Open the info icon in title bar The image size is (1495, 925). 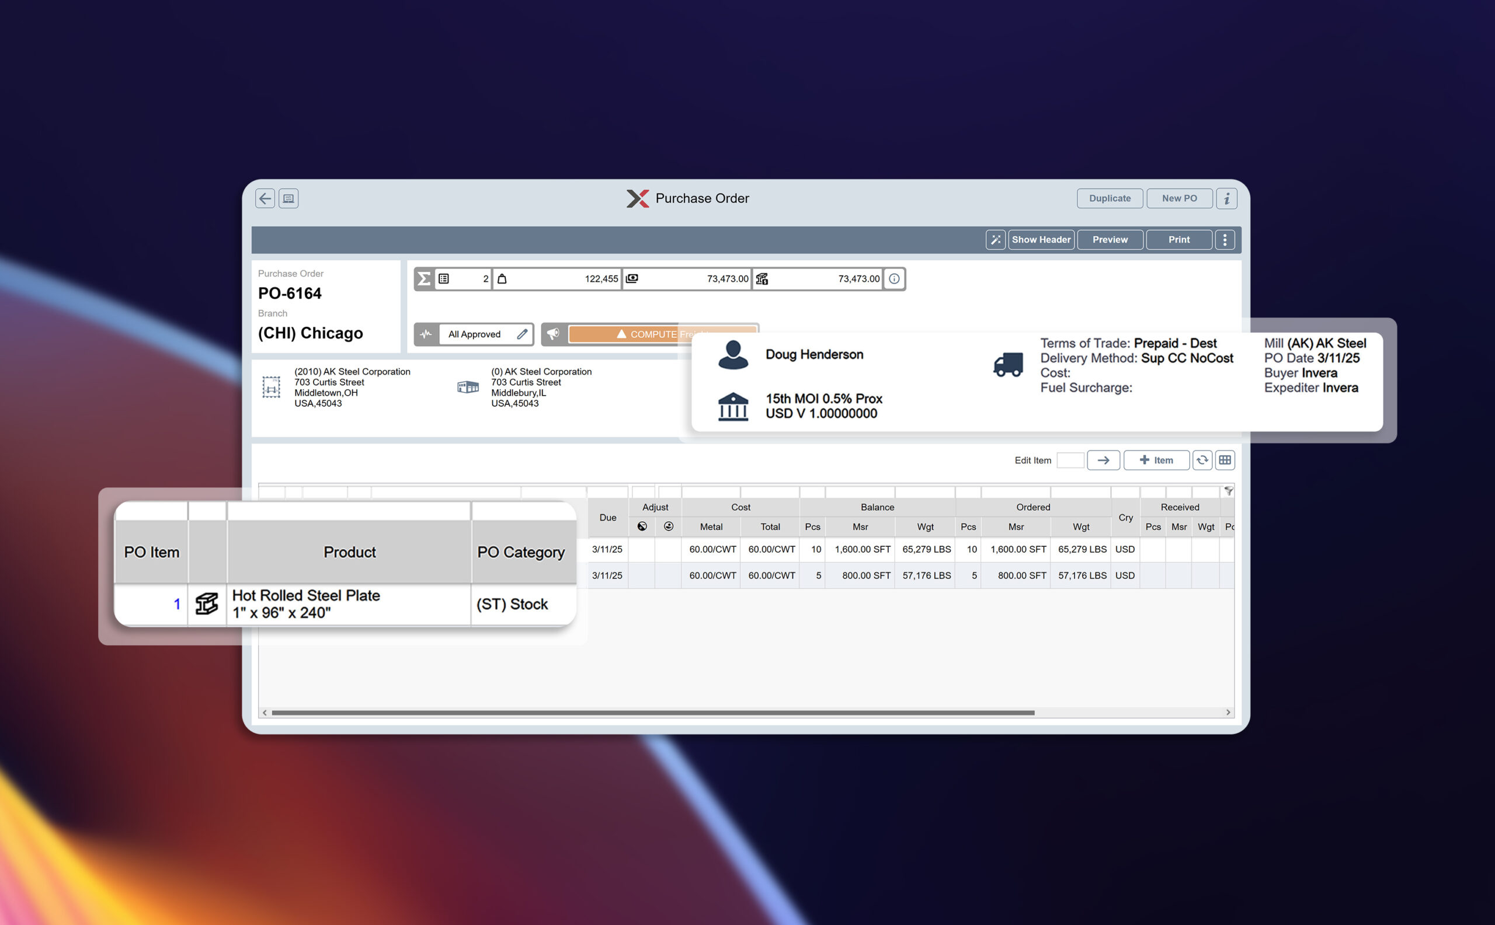tap(1226, 198)
